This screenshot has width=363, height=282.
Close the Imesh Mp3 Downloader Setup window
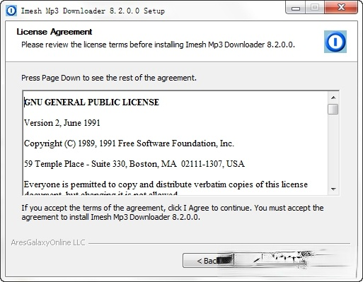point(341,8)
